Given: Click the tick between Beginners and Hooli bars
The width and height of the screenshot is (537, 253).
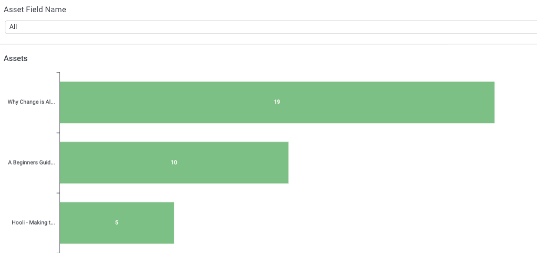Looking at the screenshot, I should coord(58,193).
